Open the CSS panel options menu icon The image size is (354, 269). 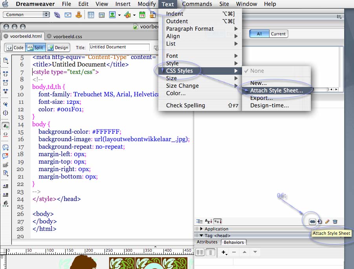pyautogui.click(x=339, y=17)
